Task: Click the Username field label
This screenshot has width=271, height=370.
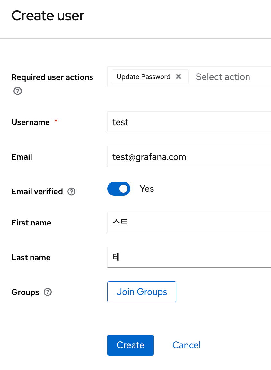Action: tap(31, 122)
